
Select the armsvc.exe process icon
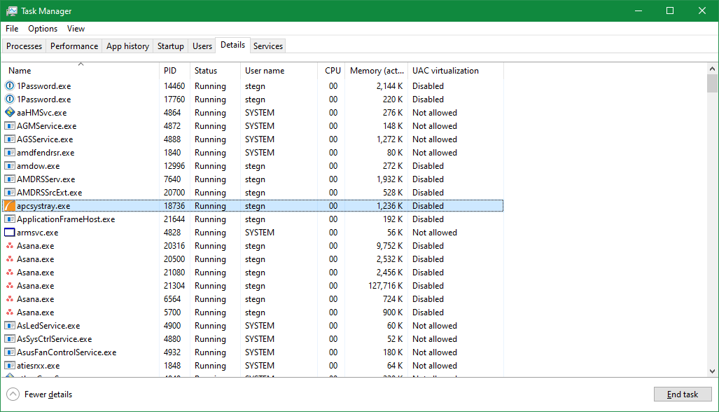tap(8, 232)
